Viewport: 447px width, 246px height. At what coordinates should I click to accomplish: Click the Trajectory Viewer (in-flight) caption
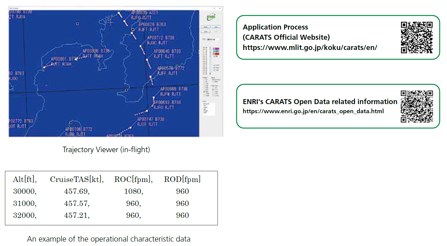point(106,150)
